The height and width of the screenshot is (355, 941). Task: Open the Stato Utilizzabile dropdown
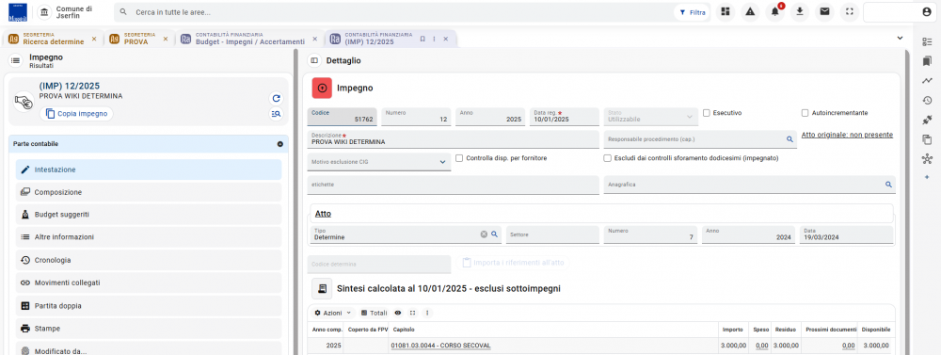pyautogui.click(x=651, y=117)
